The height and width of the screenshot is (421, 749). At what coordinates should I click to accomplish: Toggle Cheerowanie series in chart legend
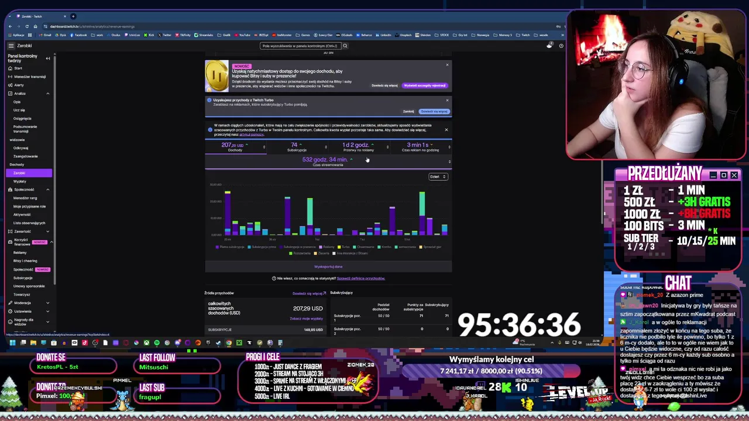point(364,247)
